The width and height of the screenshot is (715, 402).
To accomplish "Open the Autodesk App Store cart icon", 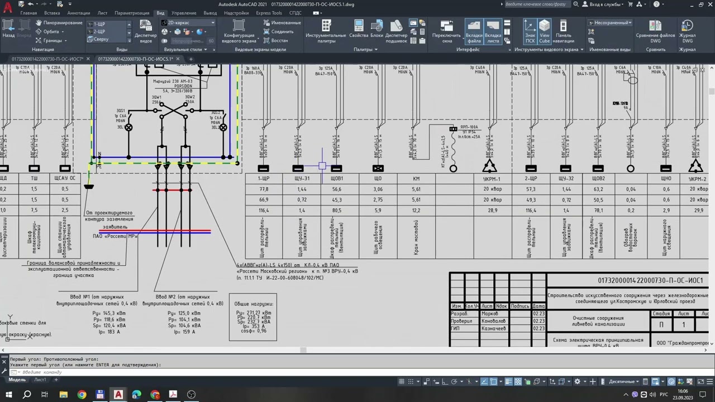I will [631, 4].
